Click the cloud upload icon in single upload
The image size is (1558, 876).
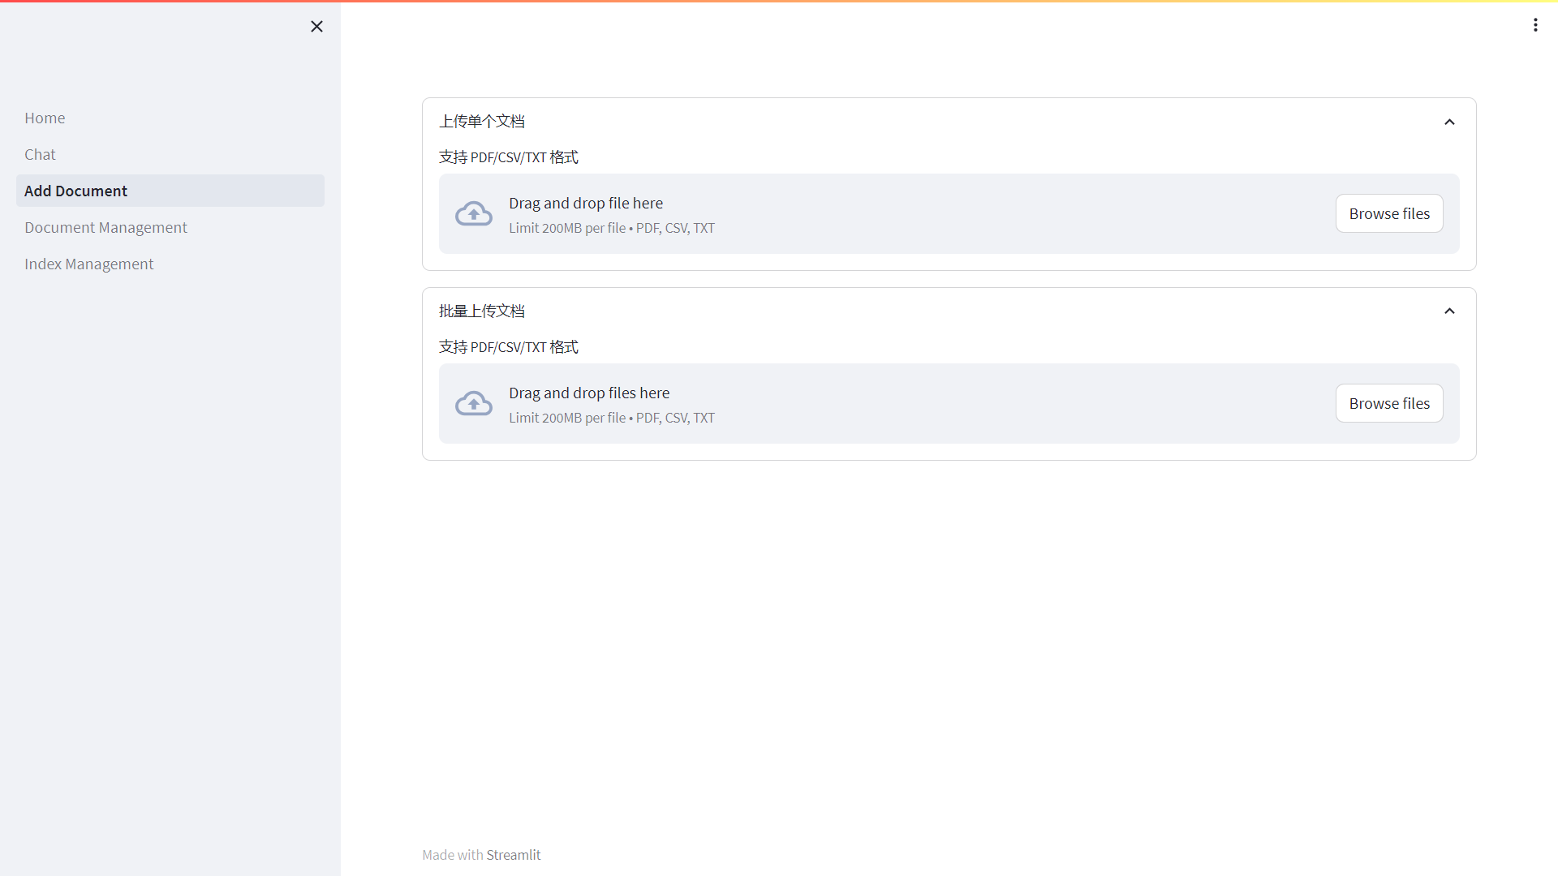pos(474,214)
